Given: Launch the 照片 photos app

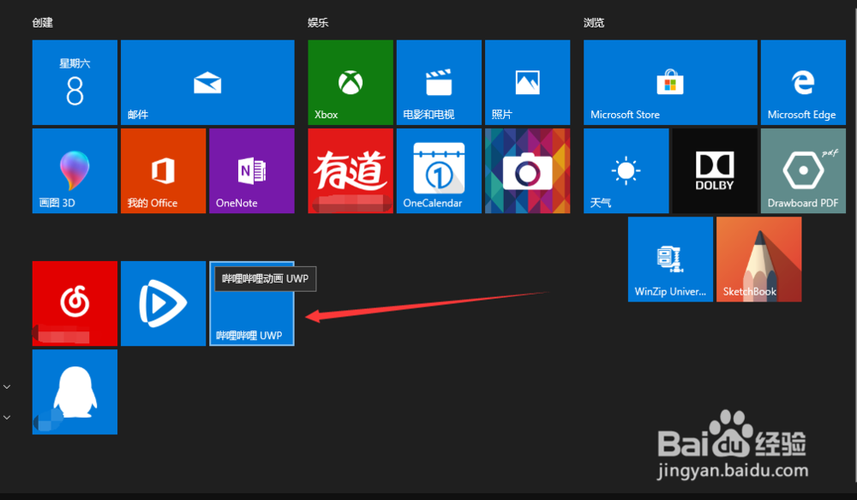Looking at the screenshot, I should coord(528,81).
